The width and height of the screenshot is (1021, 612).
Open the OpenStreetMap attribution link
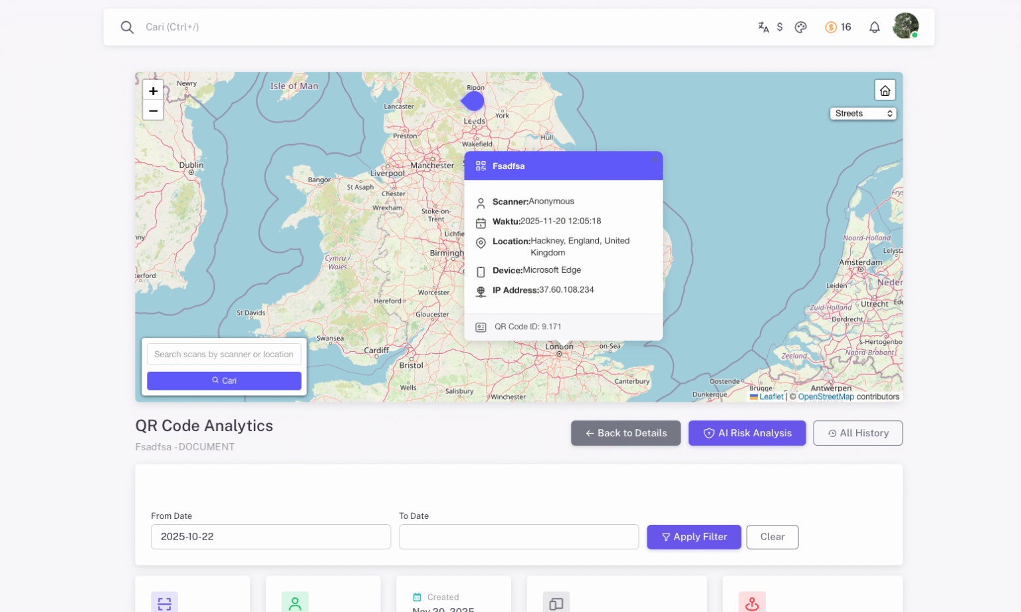coord(826,396)
